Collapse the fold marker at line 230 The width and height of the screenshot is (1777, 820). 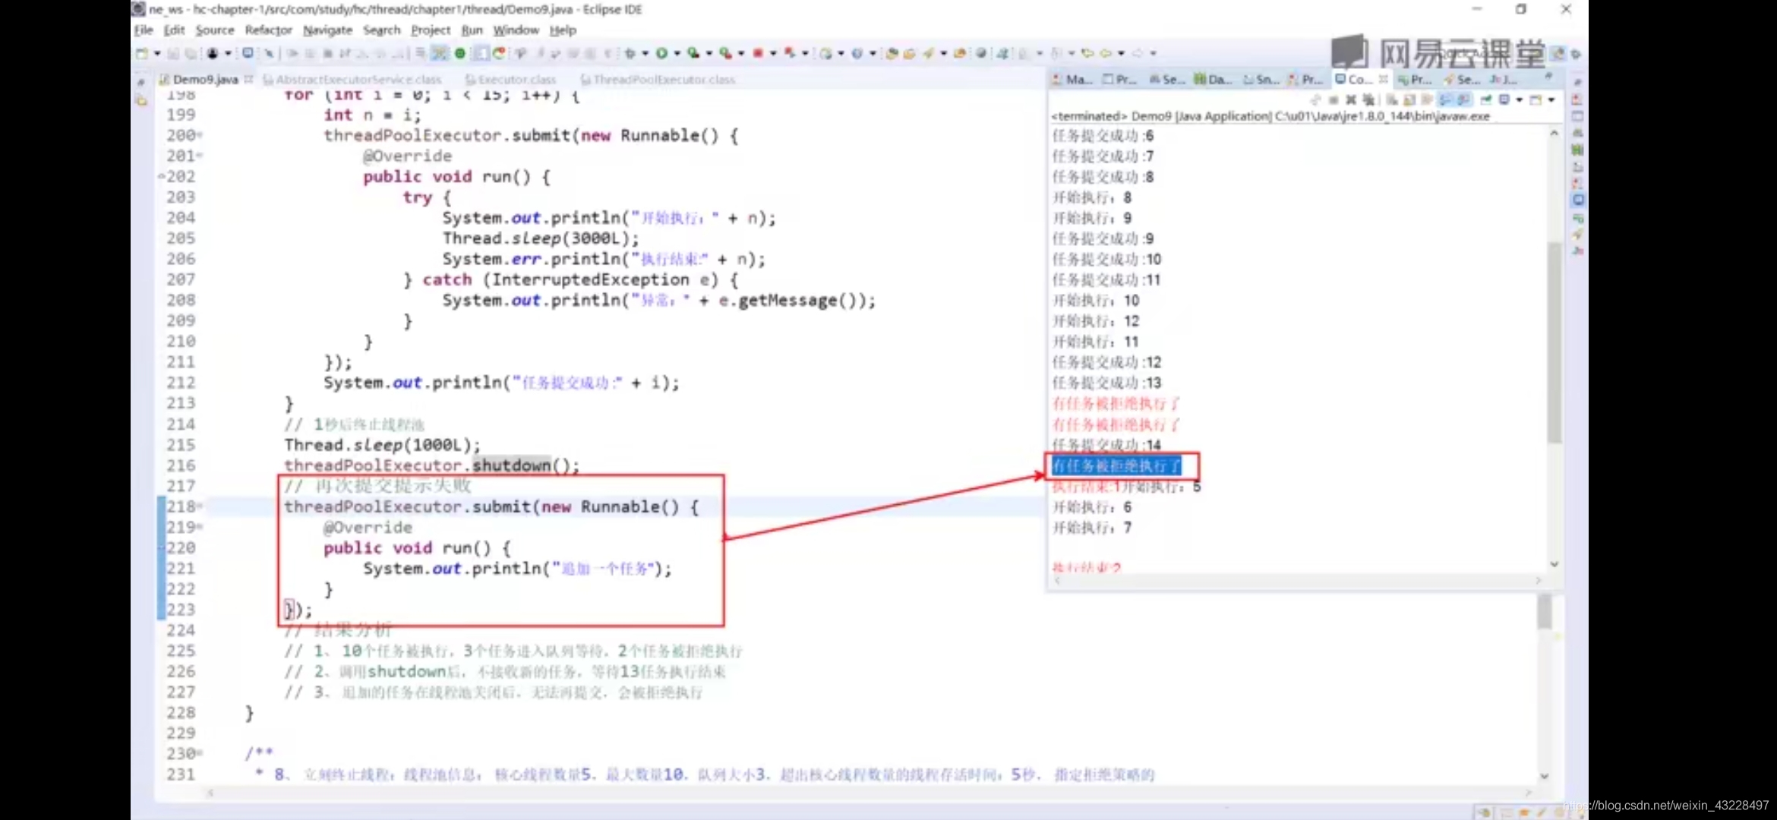pos(200,753)
